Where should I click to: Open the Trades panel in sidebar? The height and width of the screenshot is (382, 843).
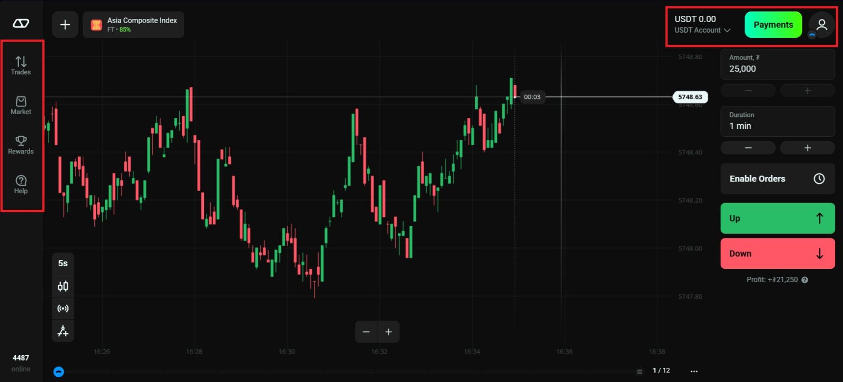click(21, 65)
